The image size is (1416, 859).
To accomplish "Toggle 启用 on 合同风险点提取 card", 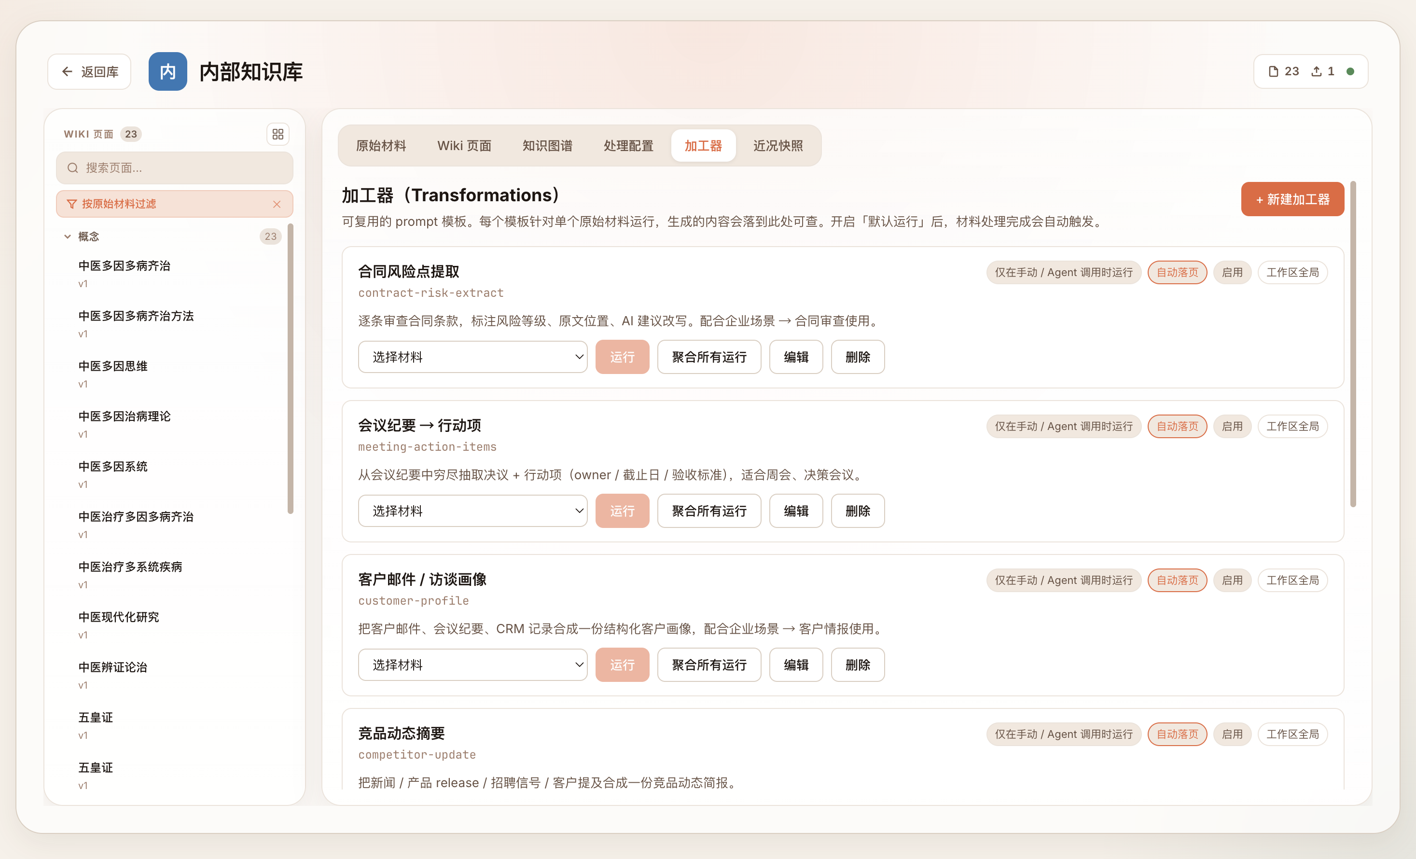I will tap(1232, 272).
